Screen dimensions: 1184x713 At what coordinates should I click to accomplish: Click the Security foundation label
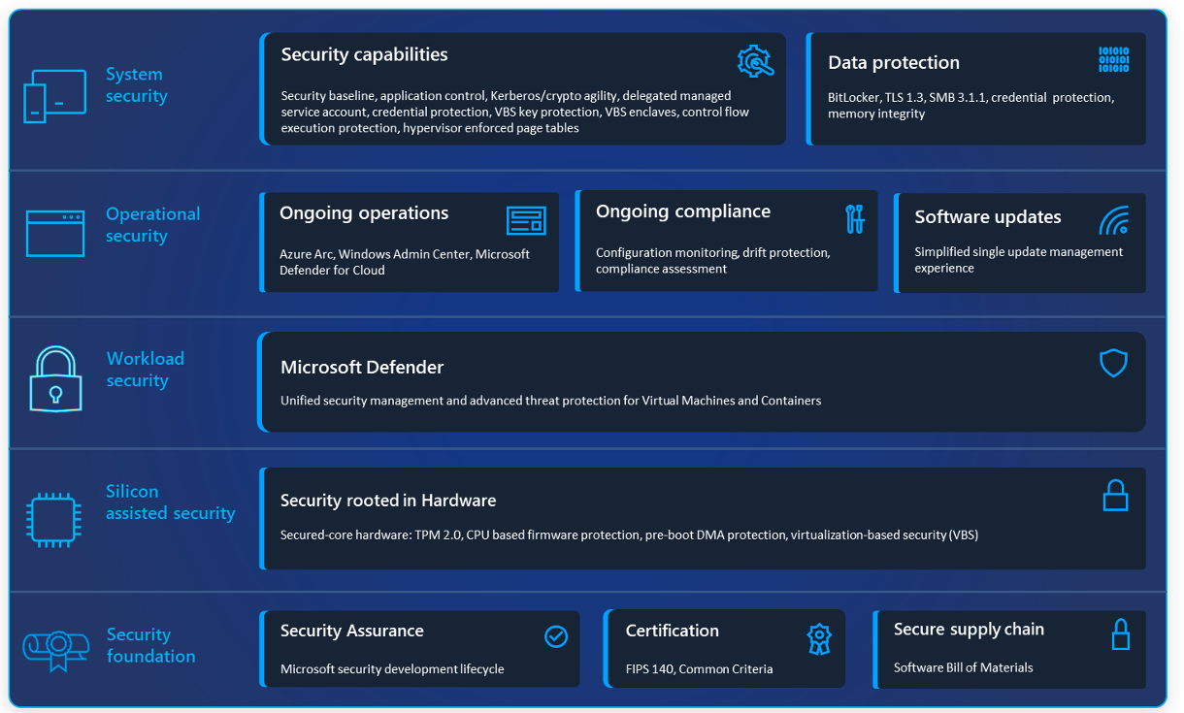(150, 645)
